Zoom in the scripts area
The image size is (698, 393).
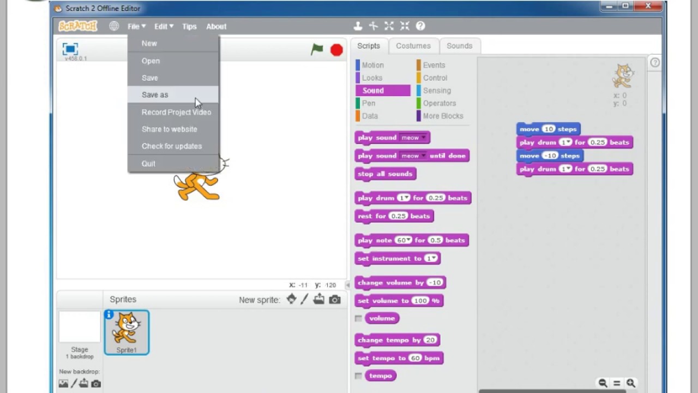(x=631, y=383)
